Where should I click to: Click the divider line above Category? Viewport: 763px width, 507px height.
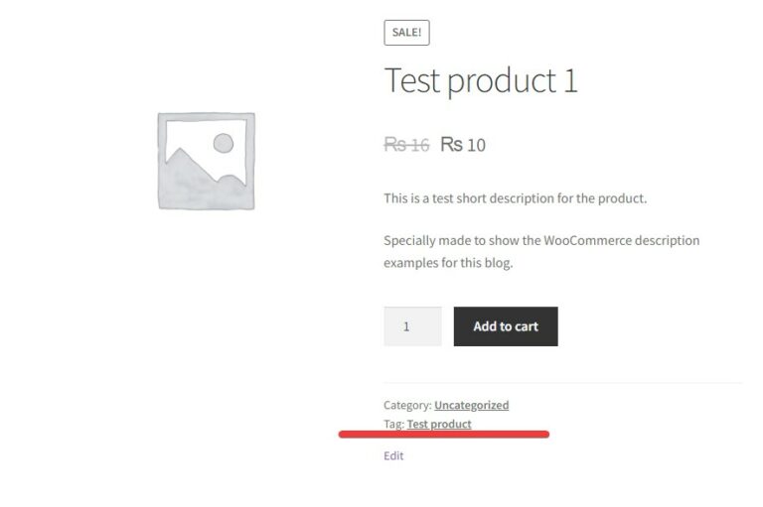click(562, 383)
